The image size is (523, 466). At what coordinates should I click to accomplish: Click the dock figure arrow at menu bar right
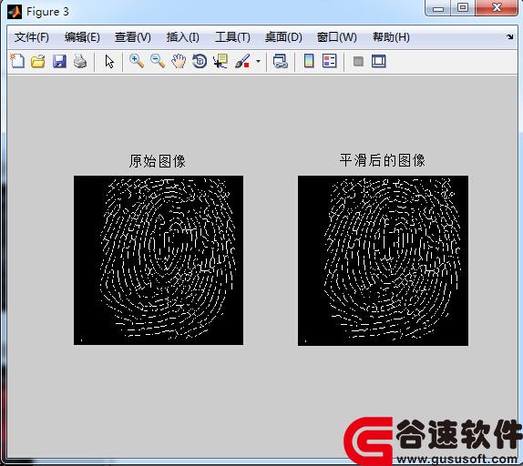click(x=509, y=36)
